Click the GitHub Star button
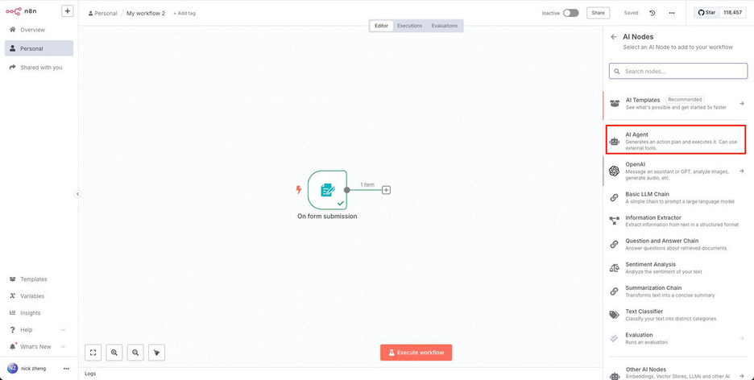Viewport: 754px width, 380px height. pyautogui.click(x=706, y=13)
